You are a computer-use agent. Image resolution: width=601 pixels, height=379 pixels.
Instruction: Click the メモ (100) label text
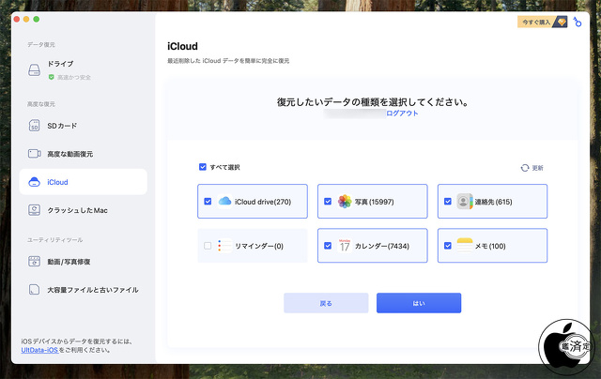(490, 246)
